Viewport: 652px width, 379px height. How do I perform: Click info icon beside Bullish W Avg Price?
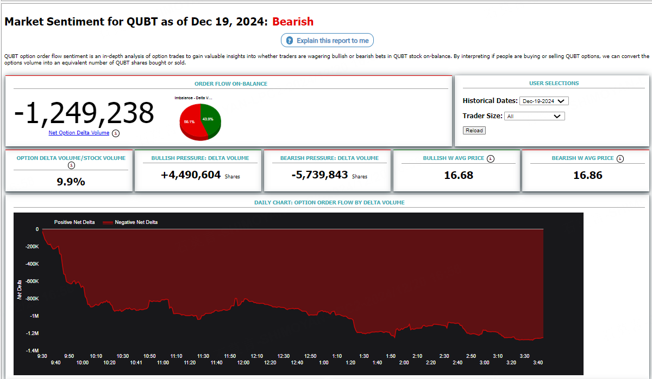[491, 158]
